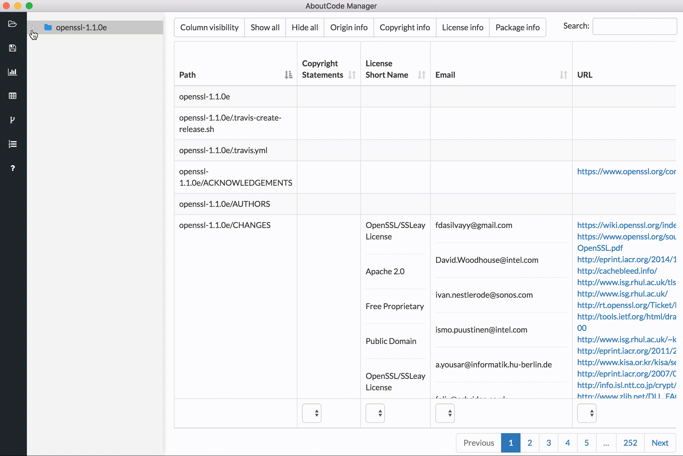Go to page 3
This screenshot has width=683, height=456.
point(549,443)
